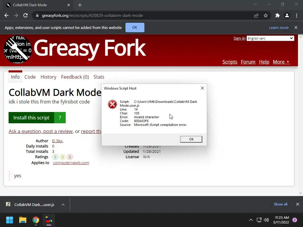This screenshot has width=303, height=227.
Task: Open Chrome three-dot menu
Action: pos(296,15)
